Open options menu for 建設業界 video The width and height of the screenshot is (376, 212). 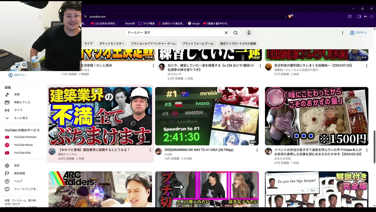[x=150, y=150]
